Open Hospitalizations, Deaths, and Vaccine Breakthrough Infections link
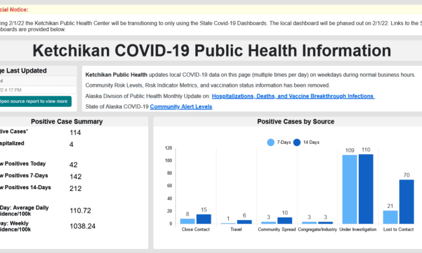The height and width of the screenshot is (253, 422). point(293,96)
